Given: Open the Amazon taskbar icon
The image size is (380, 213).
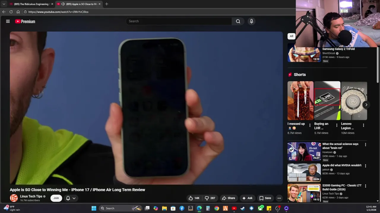Looking at the screenshot, I should (191, 208).
